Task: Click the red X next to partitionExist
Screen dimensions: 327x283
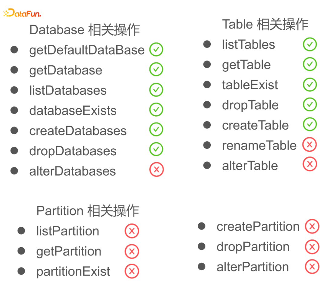Action: tap(132, 271)
